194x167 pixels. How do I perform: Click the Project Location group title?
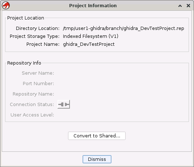pos(26,18)
